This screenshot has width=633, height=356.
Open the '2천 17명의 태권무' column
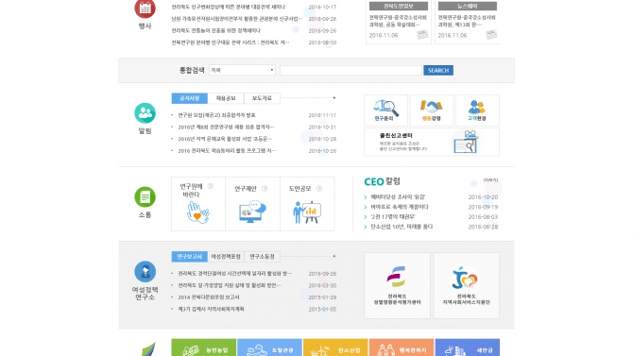point(393,217)
